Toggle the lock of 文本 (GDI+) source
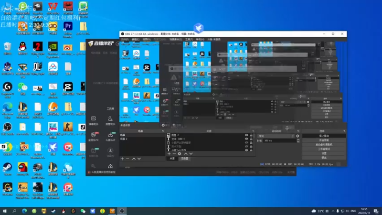The height and width of the screenshot is (215, 382). point(251,139)
